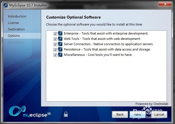Image resolution: width=175 pixels, height=124 pixels.
Task: Click the Powered by OneInstall text
Action: 152,104
